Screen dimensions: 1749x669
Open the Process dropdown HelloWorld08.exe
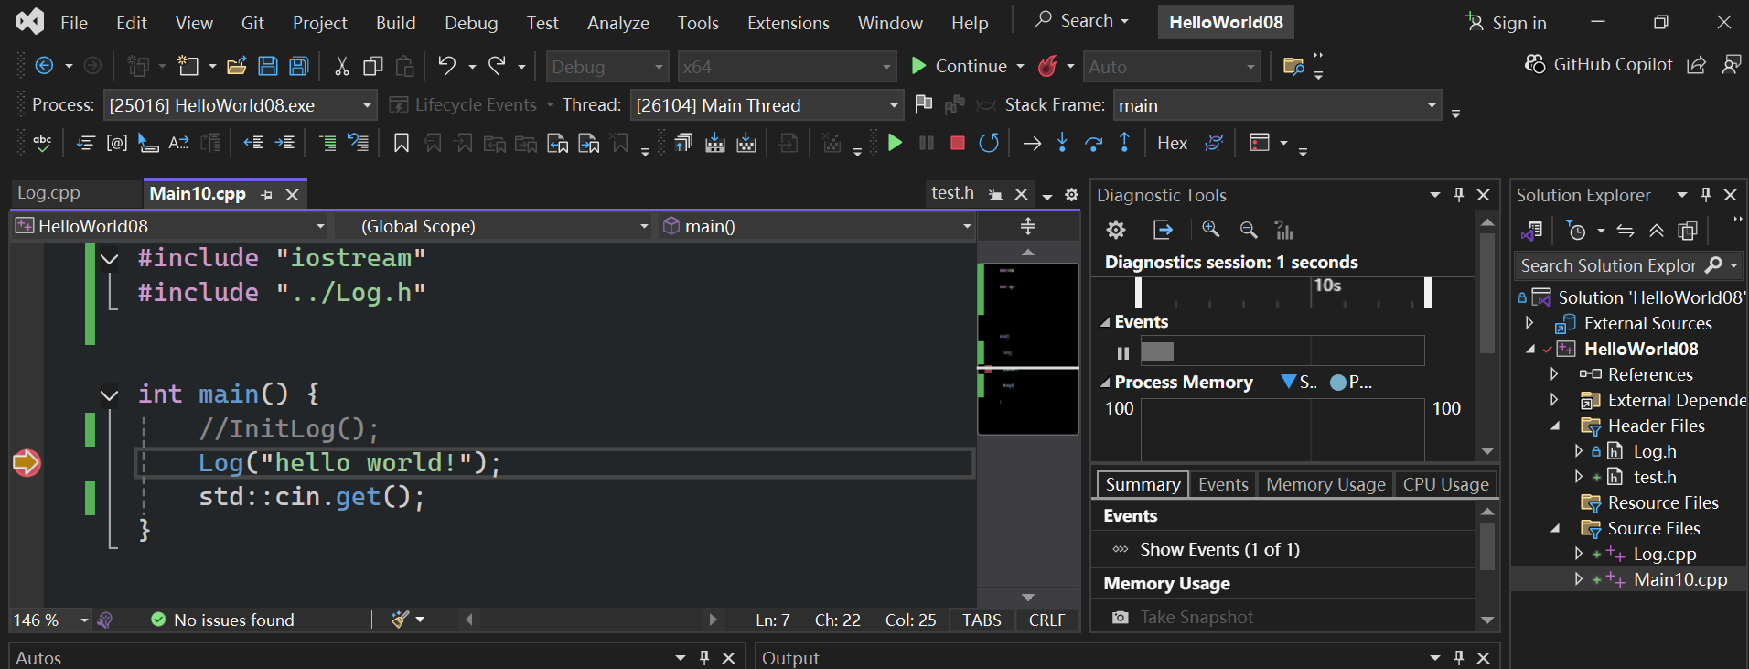[240, 105]
